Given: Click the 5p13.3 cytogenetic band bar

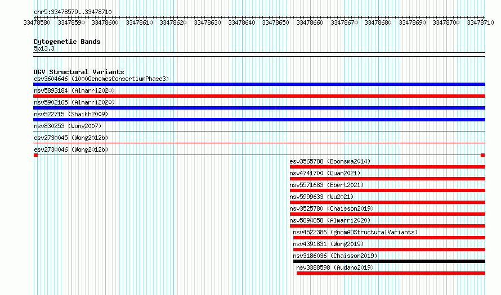Looking at the screenshot, I should click(x=259, y=55).
